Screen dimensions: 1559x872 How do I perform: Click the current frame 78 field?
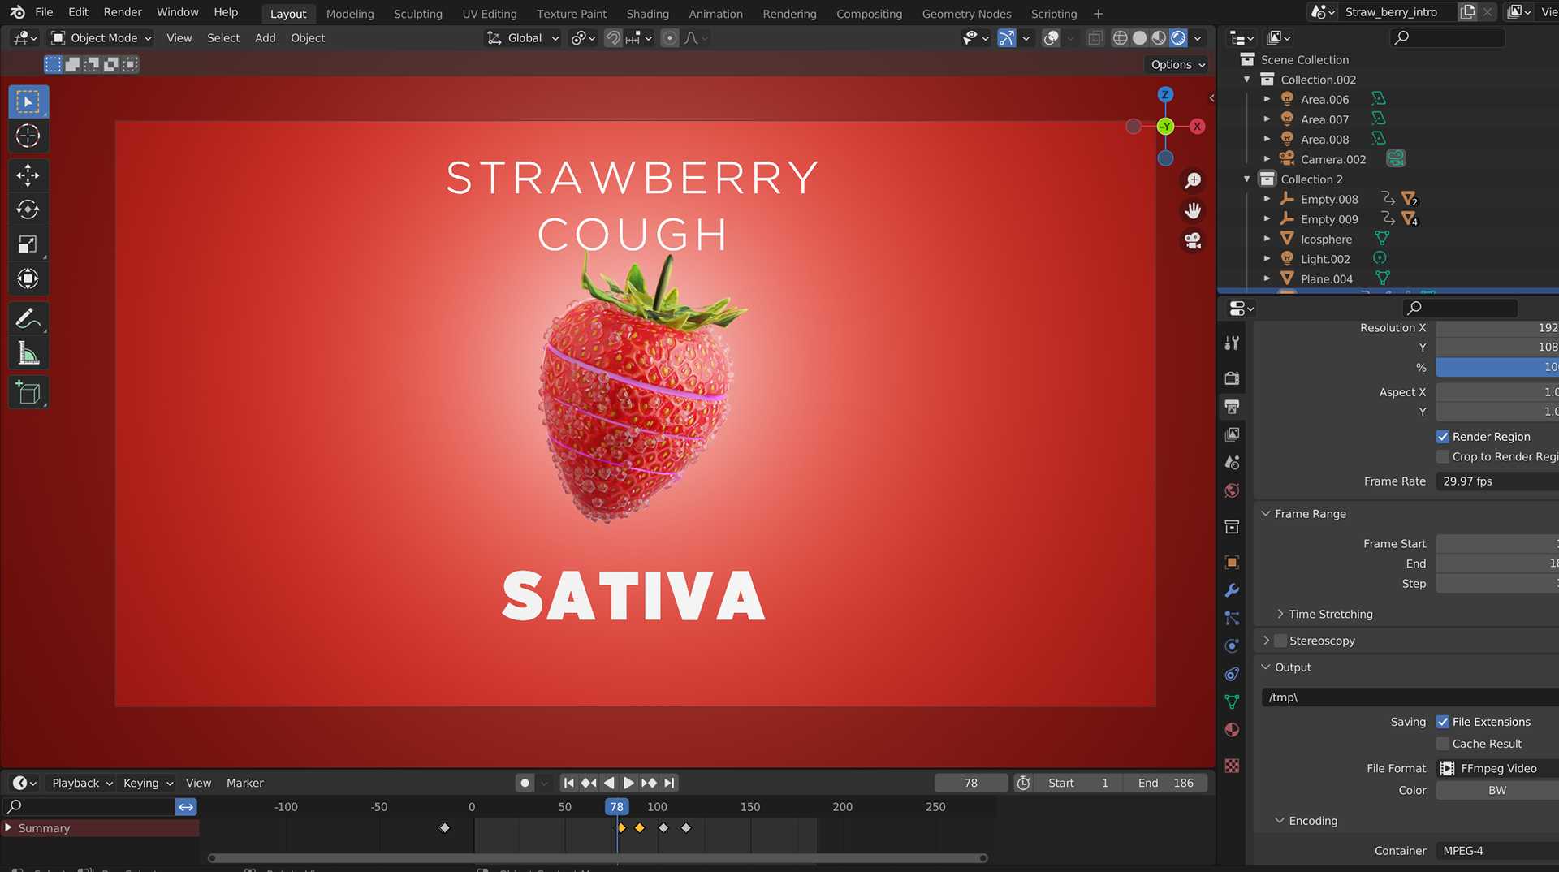pyautogui.click(x=971, y=784)
